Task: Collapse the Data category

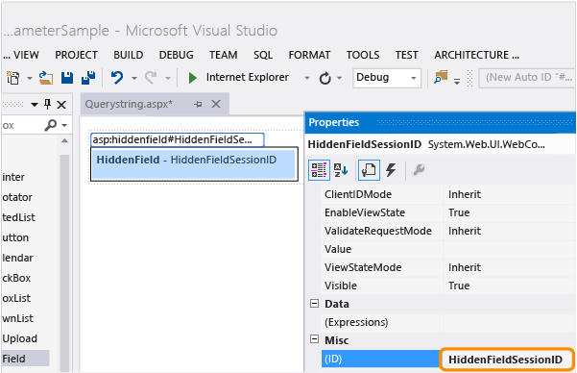Action: tap(314, 304)
